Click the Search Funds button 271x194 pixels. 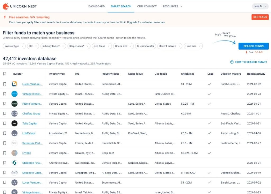click(x=253, y=46)
